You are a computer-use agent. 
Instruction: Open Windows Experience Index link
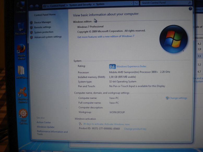131,66
